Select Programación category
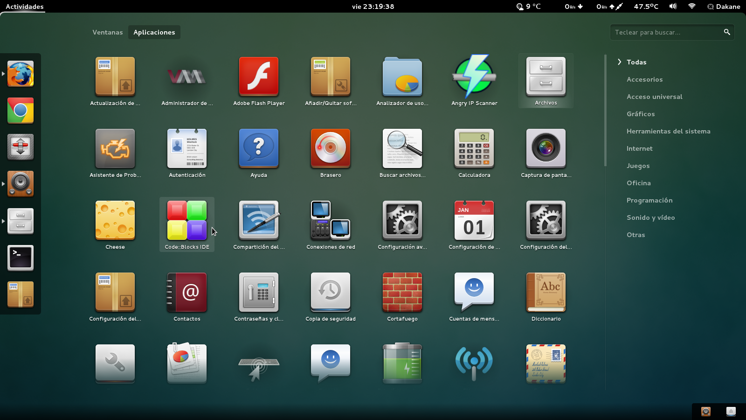746x420 pixels. (649, 200)
